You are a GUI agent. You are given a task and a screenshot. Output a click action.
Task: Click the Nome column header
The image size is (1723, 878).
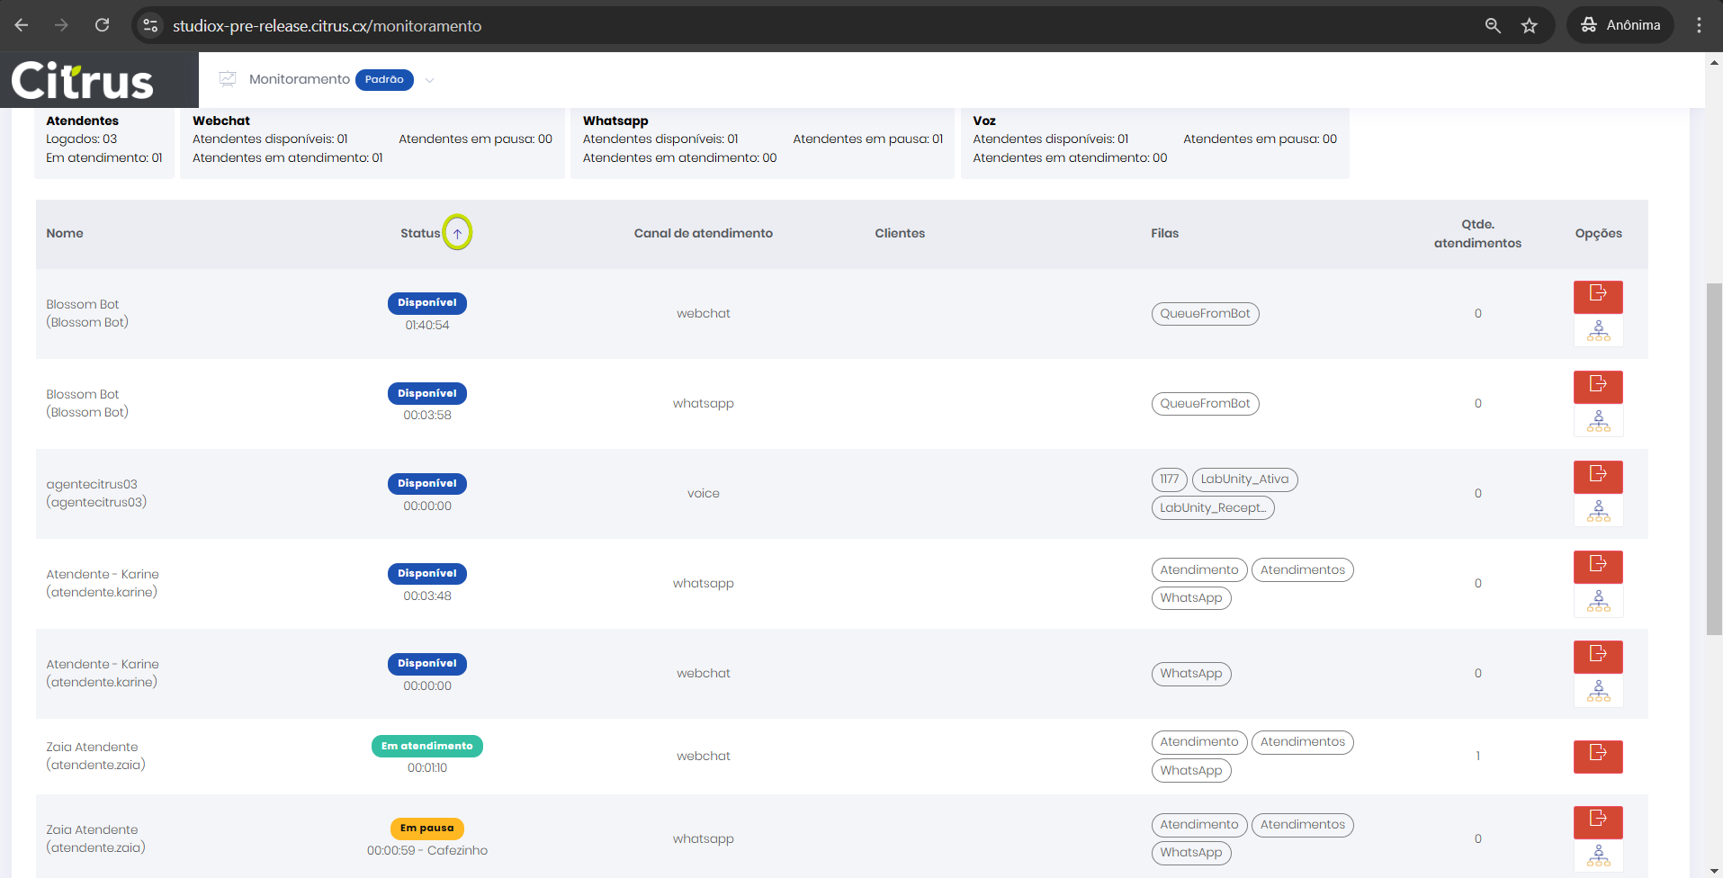click(65, 233)
